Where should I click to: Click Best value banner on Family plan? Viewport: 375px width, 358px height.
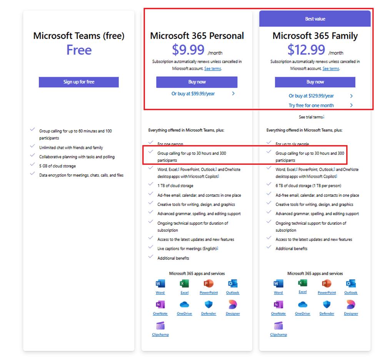pyautogui.click(x=315, y=18)
